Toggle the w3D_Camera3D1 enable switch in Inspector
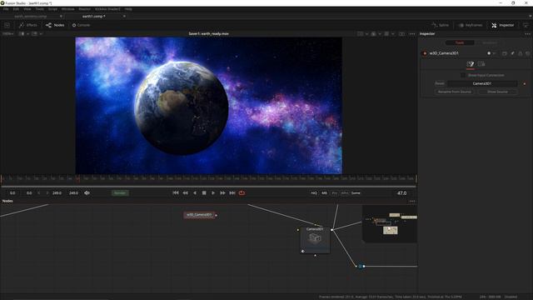Screen dimensions: 533x300 coord(425,53)
